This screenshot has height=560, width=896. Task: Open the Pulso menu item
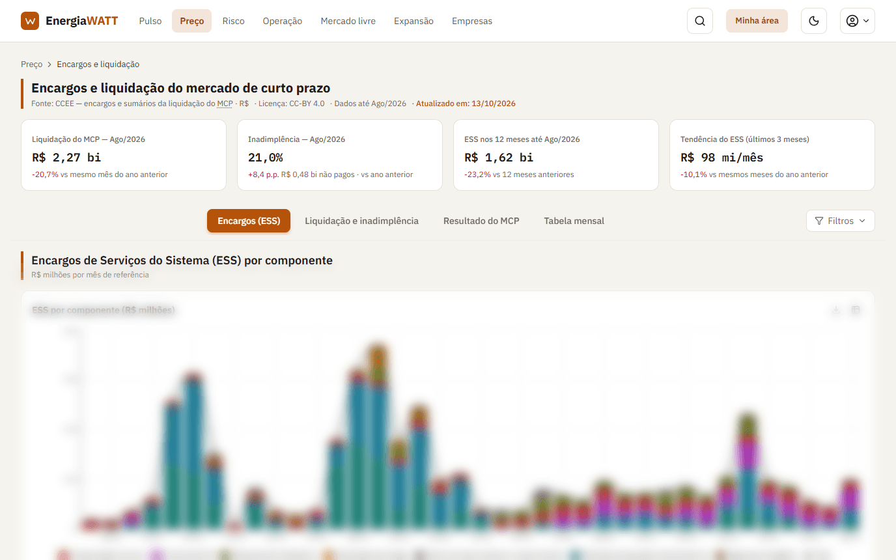pyautogui.click(x=150, y=21)
